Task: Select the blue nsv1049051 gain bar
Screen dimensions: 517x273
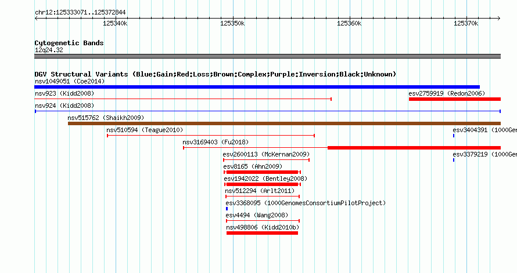Action: click(257, 87)
